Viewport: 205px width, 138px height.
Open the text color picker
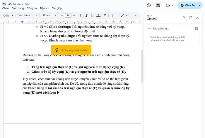pyautogui.click(x=98, y=15)
